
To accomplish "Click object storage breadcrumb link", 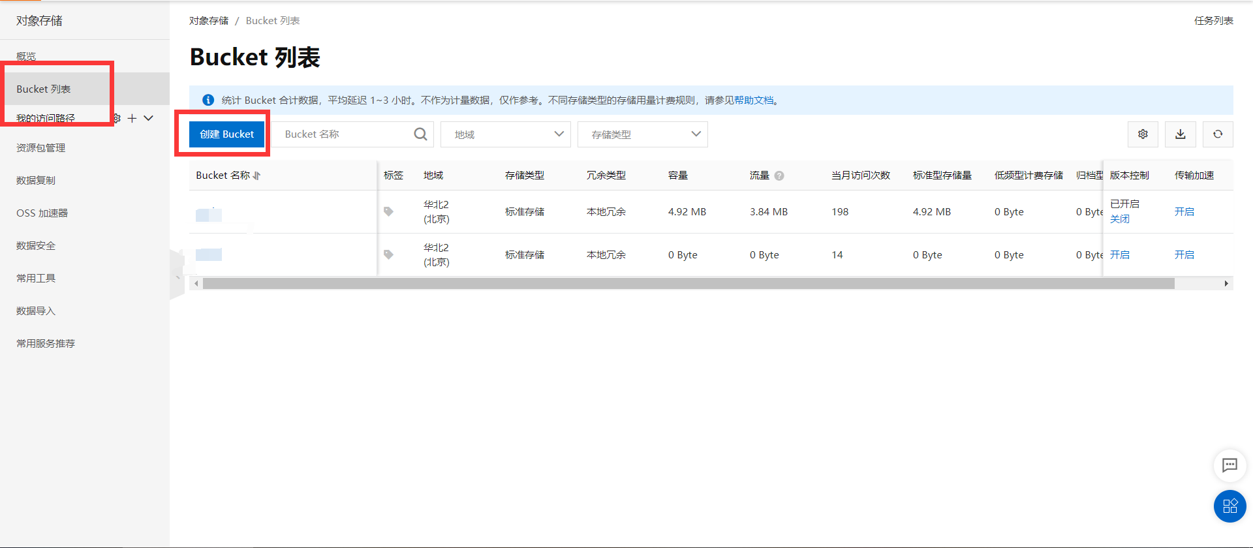I will coord(209,21).
